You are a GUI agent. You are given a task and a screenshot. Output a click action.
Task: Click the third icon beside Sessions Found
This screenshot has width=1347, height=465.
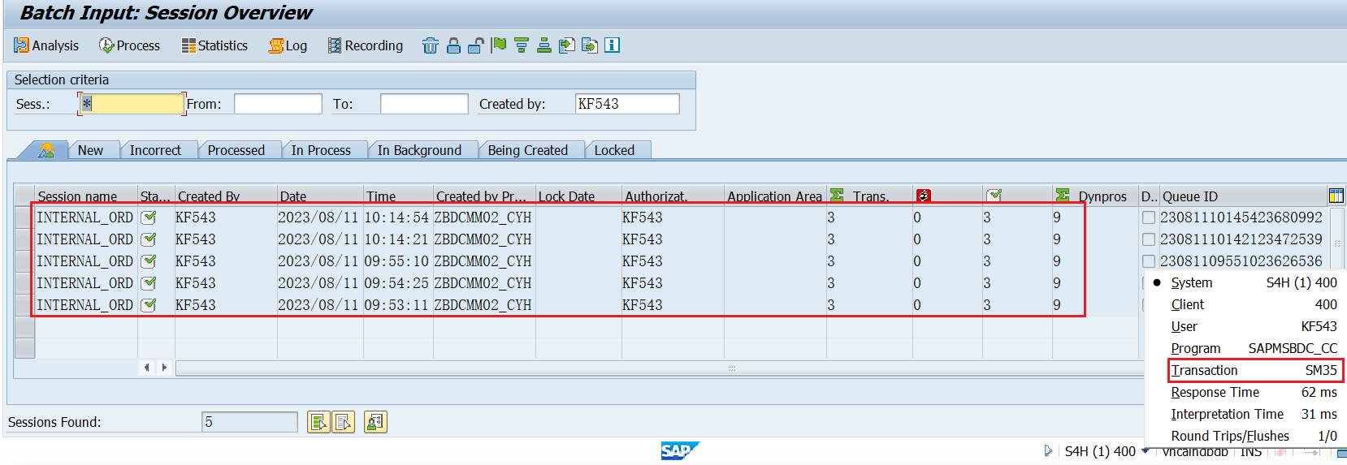375,422
